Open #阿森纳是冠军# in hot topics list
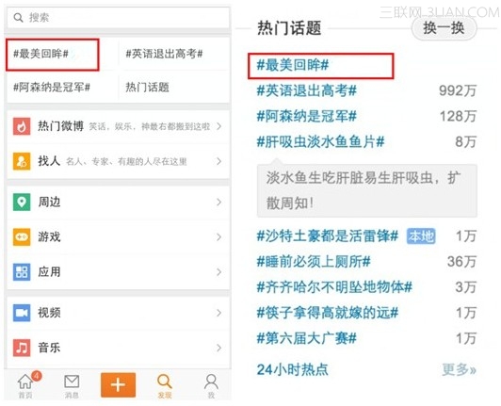501x406 pixels. click(307, 116)
